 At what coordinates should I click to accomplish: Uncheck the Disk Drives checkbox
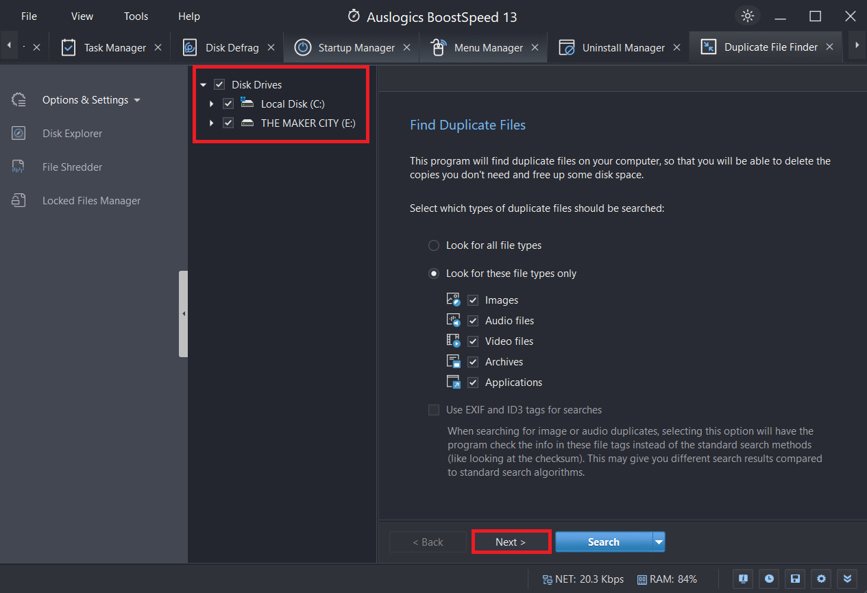click(x=219, y=84)
